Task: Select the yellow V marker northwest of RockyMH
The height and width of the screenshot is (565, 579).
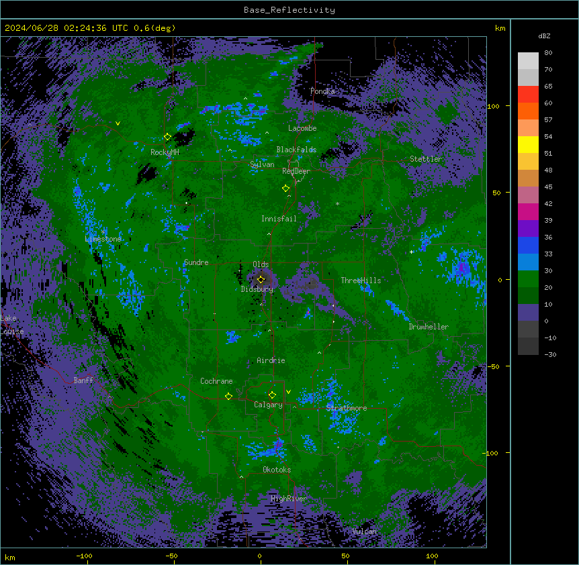Action: coord(118,123)
